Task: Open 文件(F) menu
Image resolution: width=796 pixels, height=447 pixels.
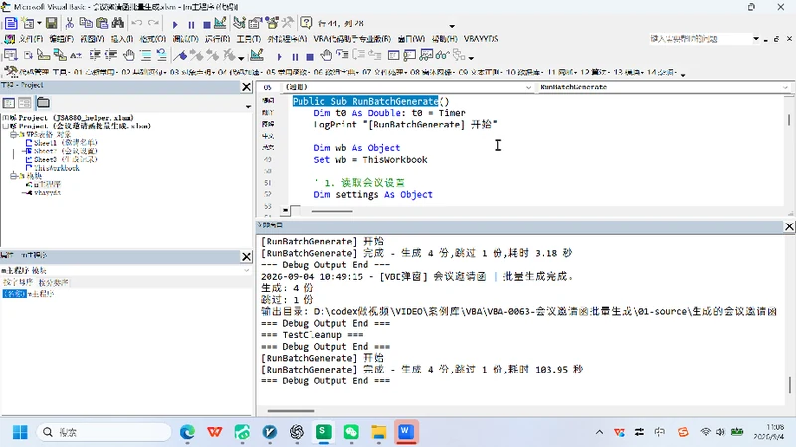Action: [31, 39]
